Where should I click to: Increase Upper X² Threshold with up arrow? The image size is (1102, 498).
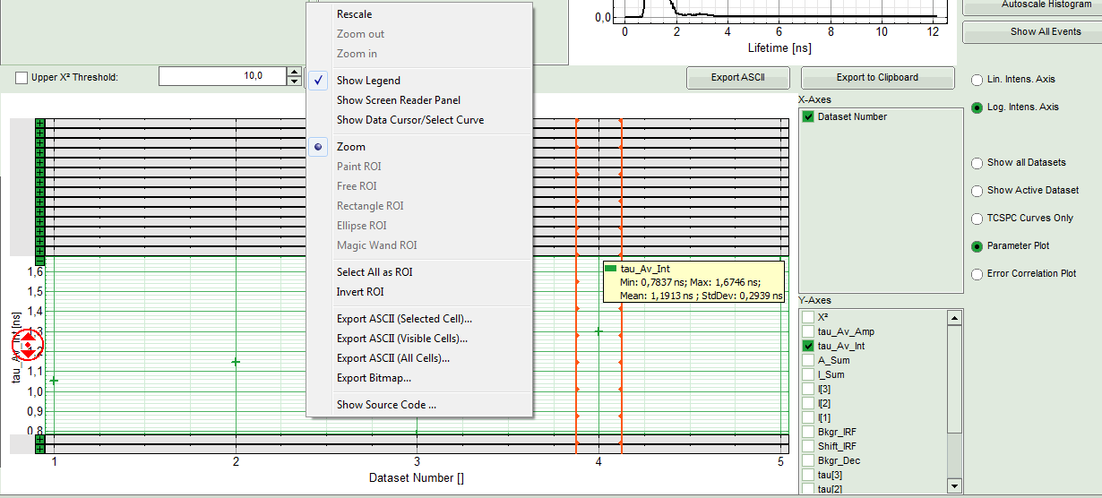pos(294,73)
